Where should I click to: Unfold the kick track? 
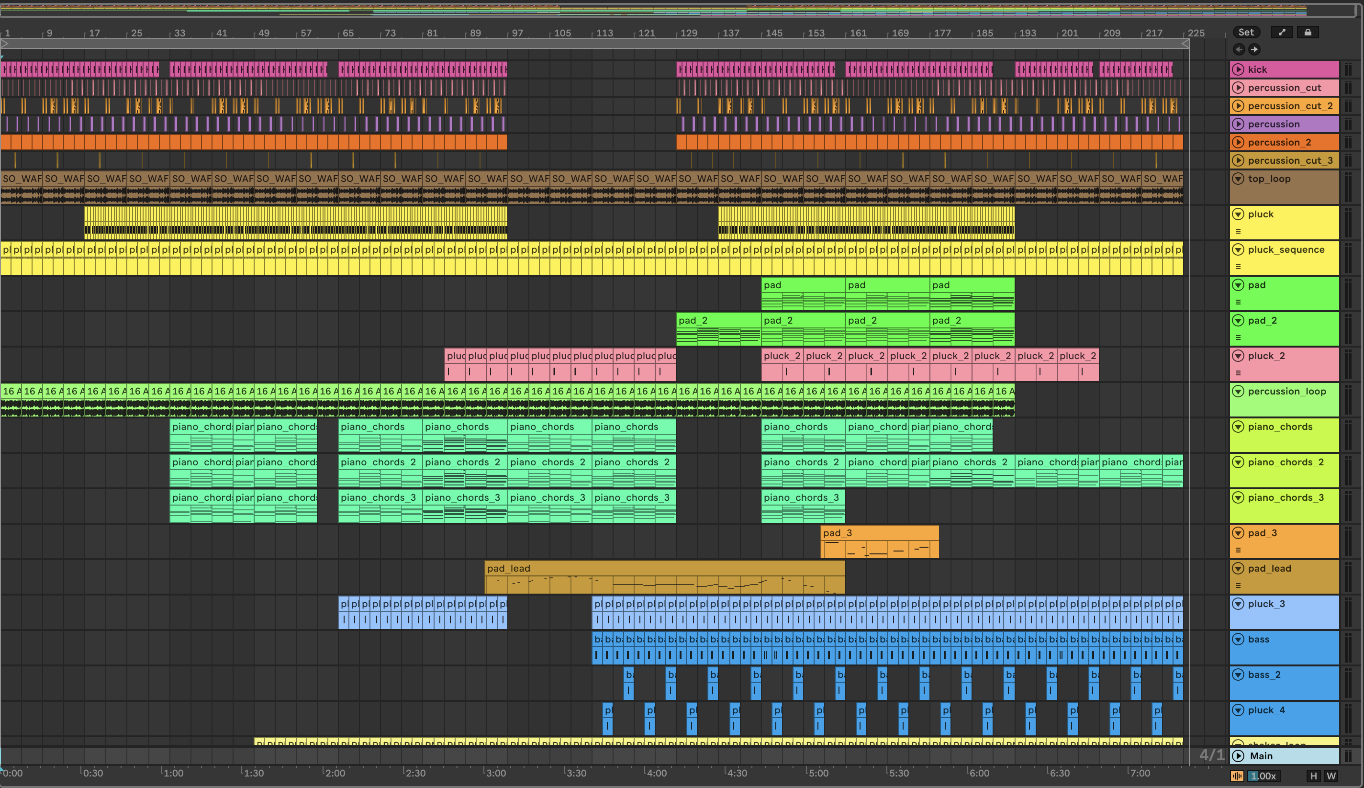point(1238,69)
